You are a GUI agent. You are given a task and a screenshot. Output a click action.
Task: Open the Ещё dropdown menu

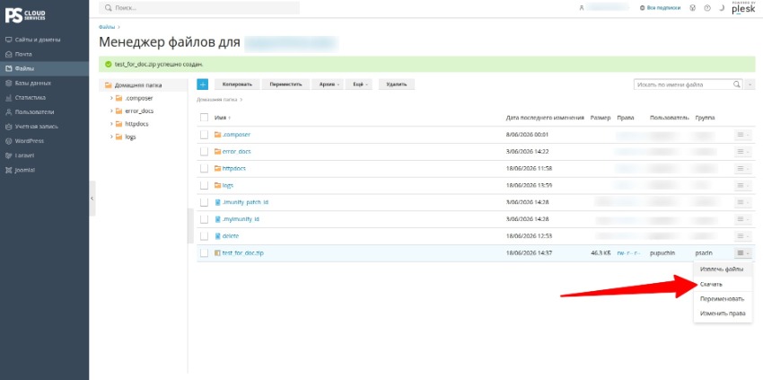click(360, 84)
